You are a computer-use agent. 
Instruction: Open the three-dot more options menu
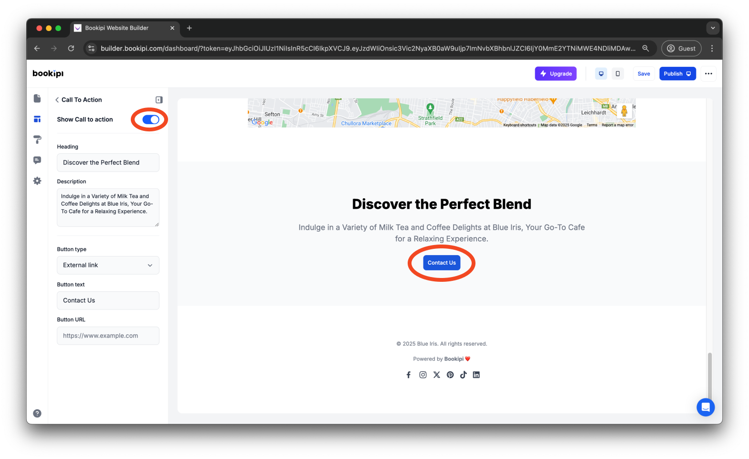(x=708, y=74)
